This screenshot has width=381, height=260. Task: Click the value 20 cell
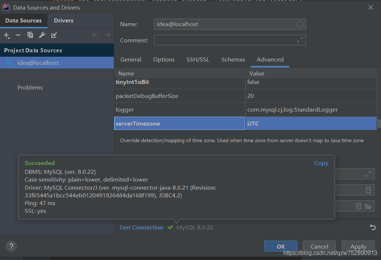pos(311,96)
